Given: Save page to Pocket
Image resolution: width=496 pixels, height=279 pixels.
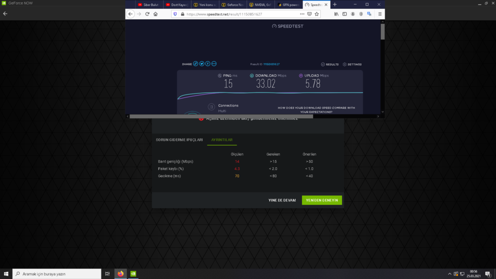Looking at the screenshot, I should pos(309,14).
